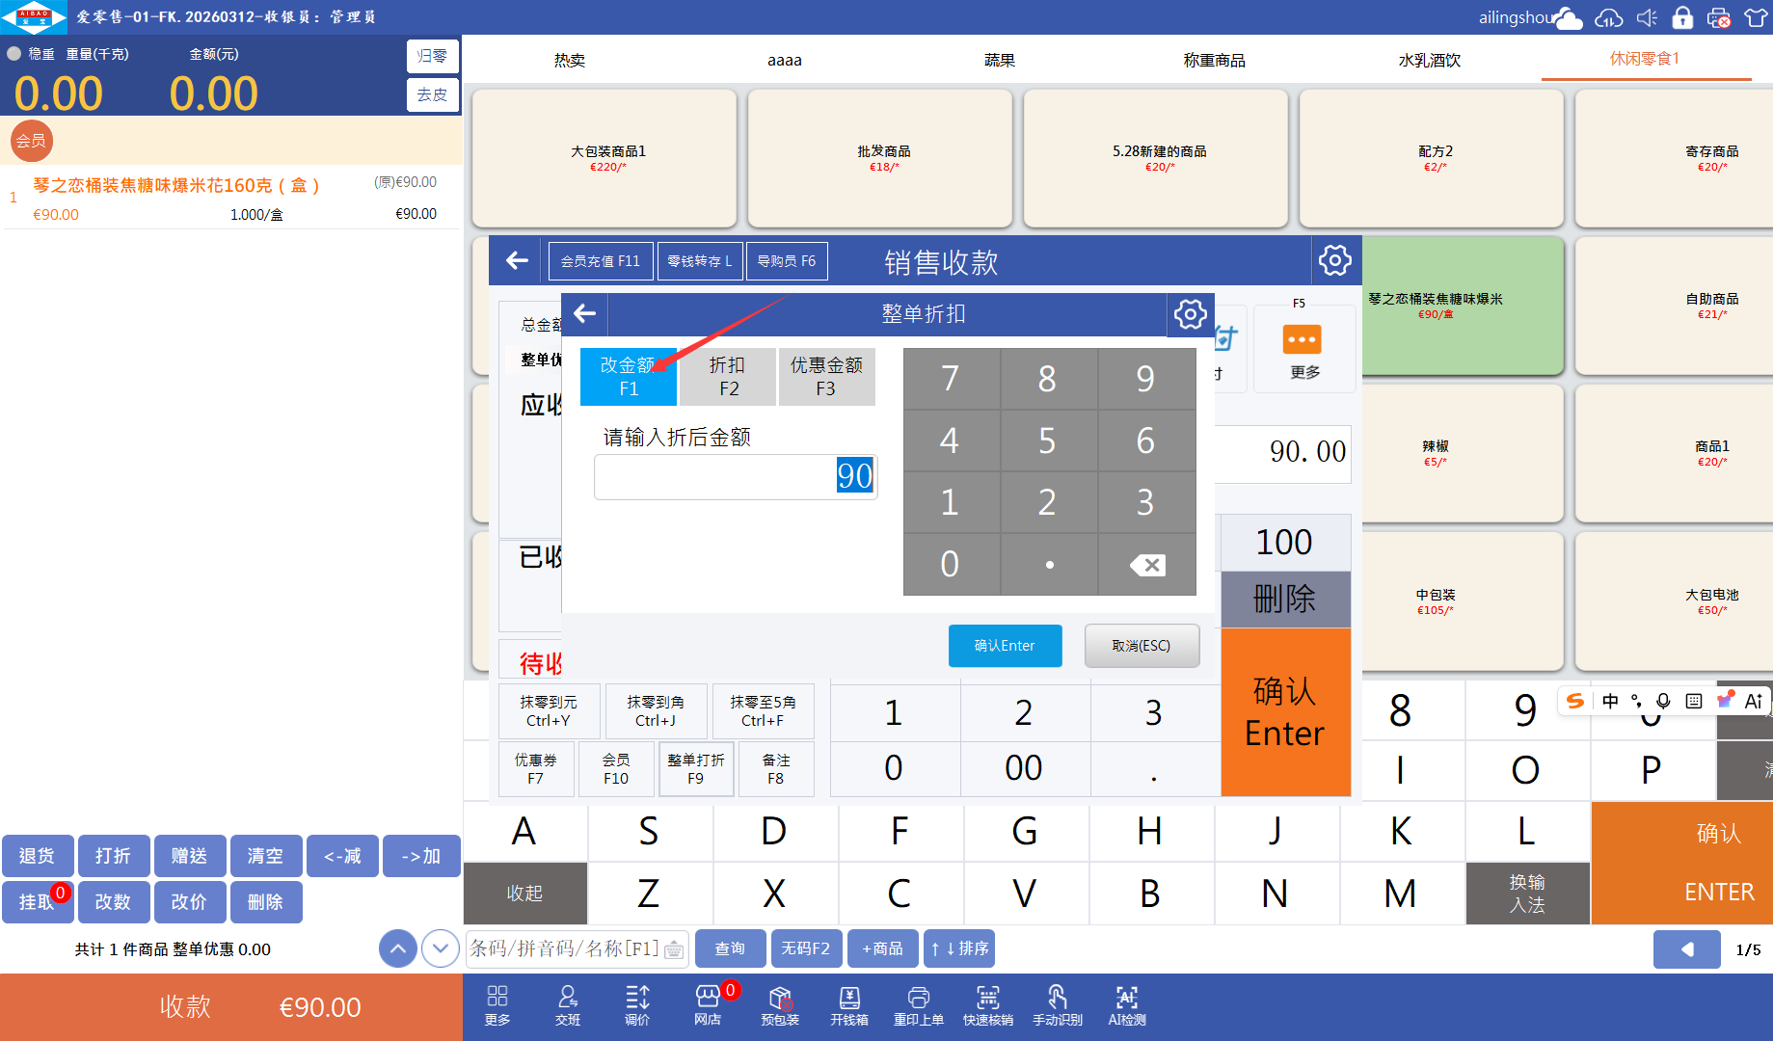Viewport: 1773px width, 1041px height.
Task: Switch to 优惠金额 F3 mode
Action: (x=826, y=376)
